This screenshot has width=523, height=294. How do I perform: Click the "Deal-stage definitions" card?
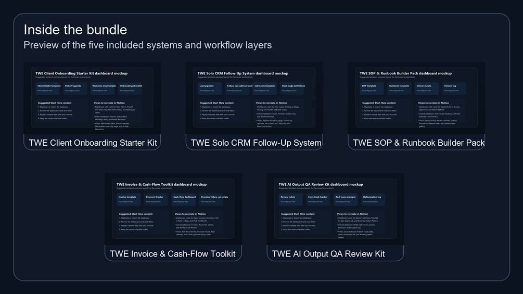pyautogui.click(x=292, y=88)
